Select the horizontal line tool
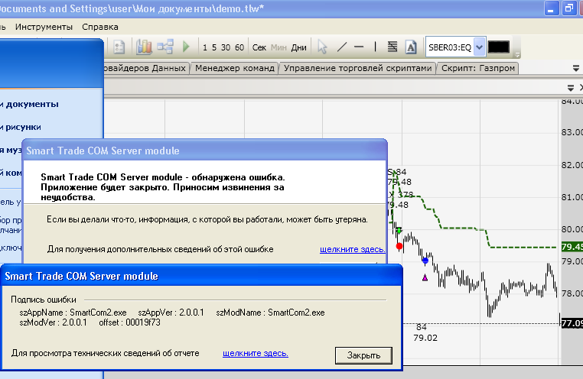The width and height of the screenshot is (583, 379). pos(359,47)
